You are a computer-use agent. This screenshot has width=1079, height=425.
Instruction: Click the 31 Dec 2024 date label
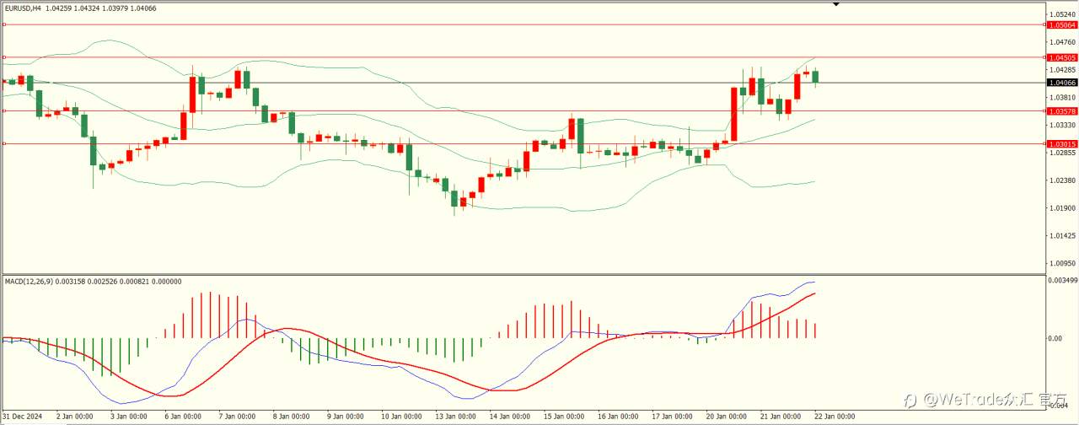[x=22, y=417]
